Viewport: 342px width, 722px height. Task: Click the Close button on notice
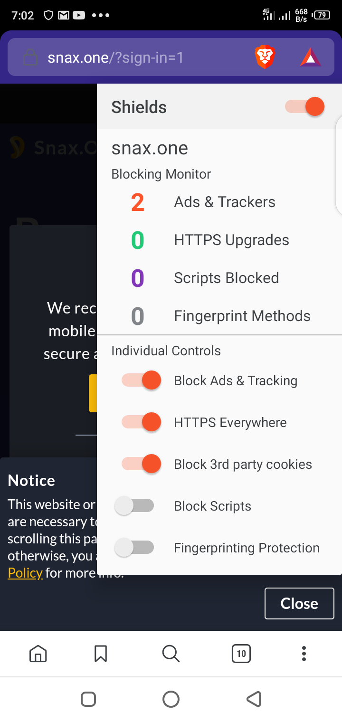(299, 603)
